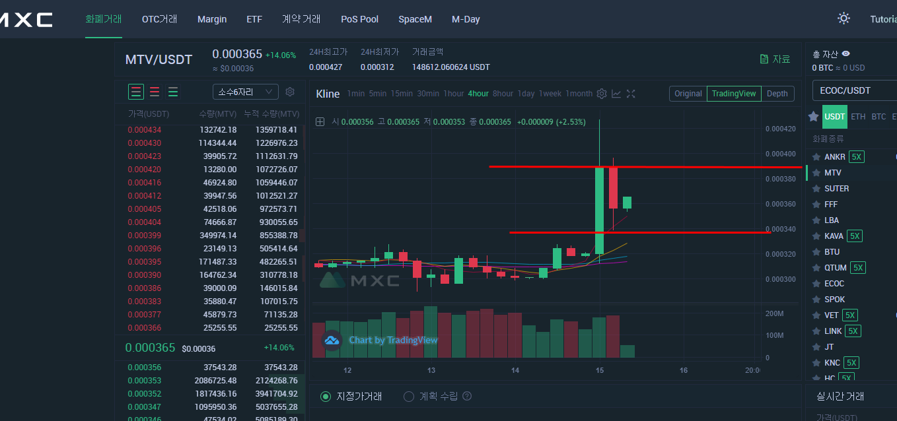This screenshot has height=421, width=897.
Task: Set chart interval to 30min
Action: tap(428, 94)
